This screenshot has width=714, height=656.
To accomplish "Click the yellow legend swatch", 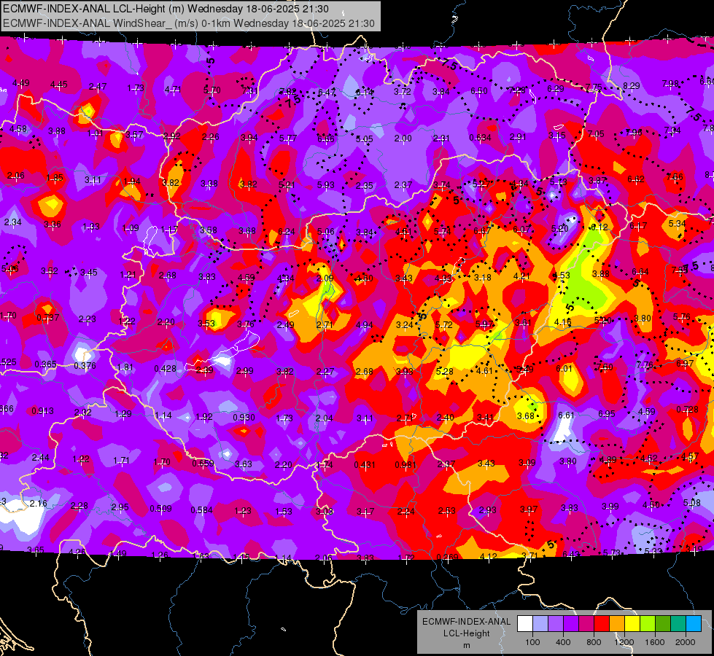I will [x=632, y=623].
